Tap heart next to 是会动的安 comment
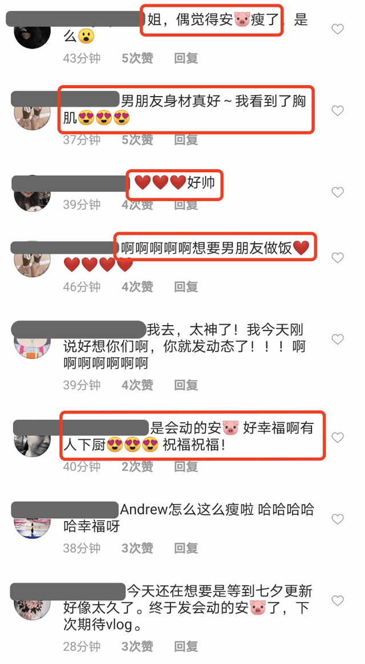 coord(338,438)
